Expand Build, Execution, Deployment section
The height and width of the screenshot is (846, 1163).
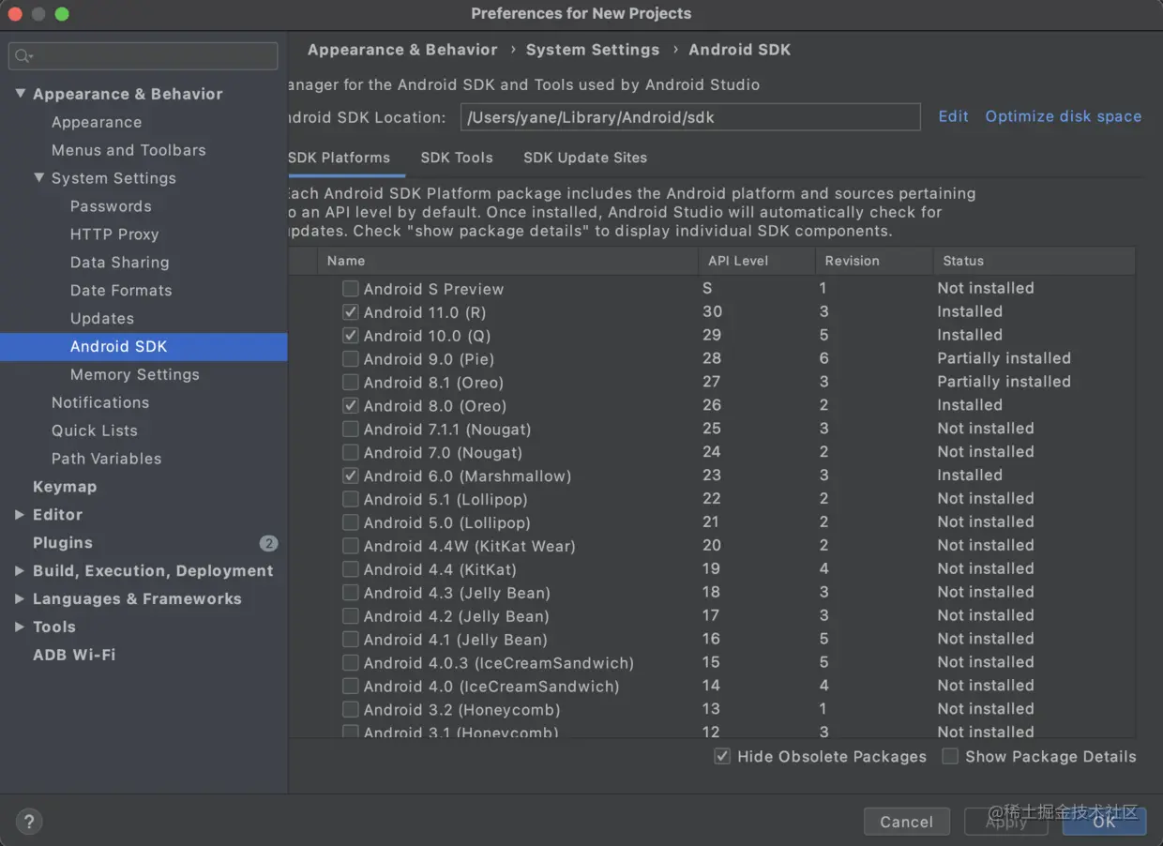pyautogui.click(x=20, y=571)
